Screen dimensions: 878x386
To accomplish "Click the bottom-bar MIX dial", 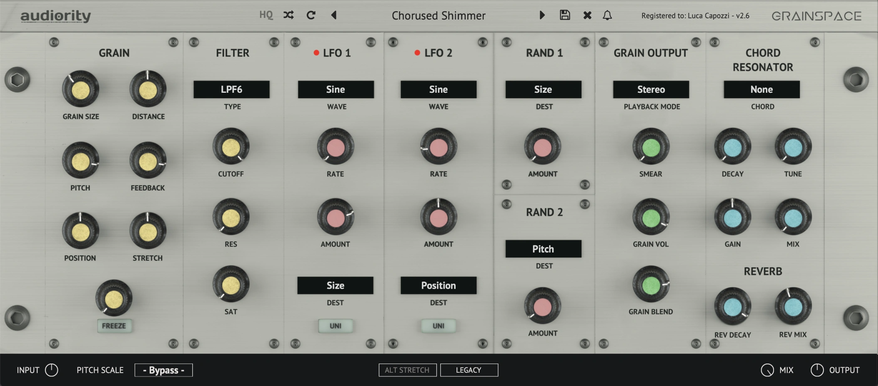I will coord(767,370).
